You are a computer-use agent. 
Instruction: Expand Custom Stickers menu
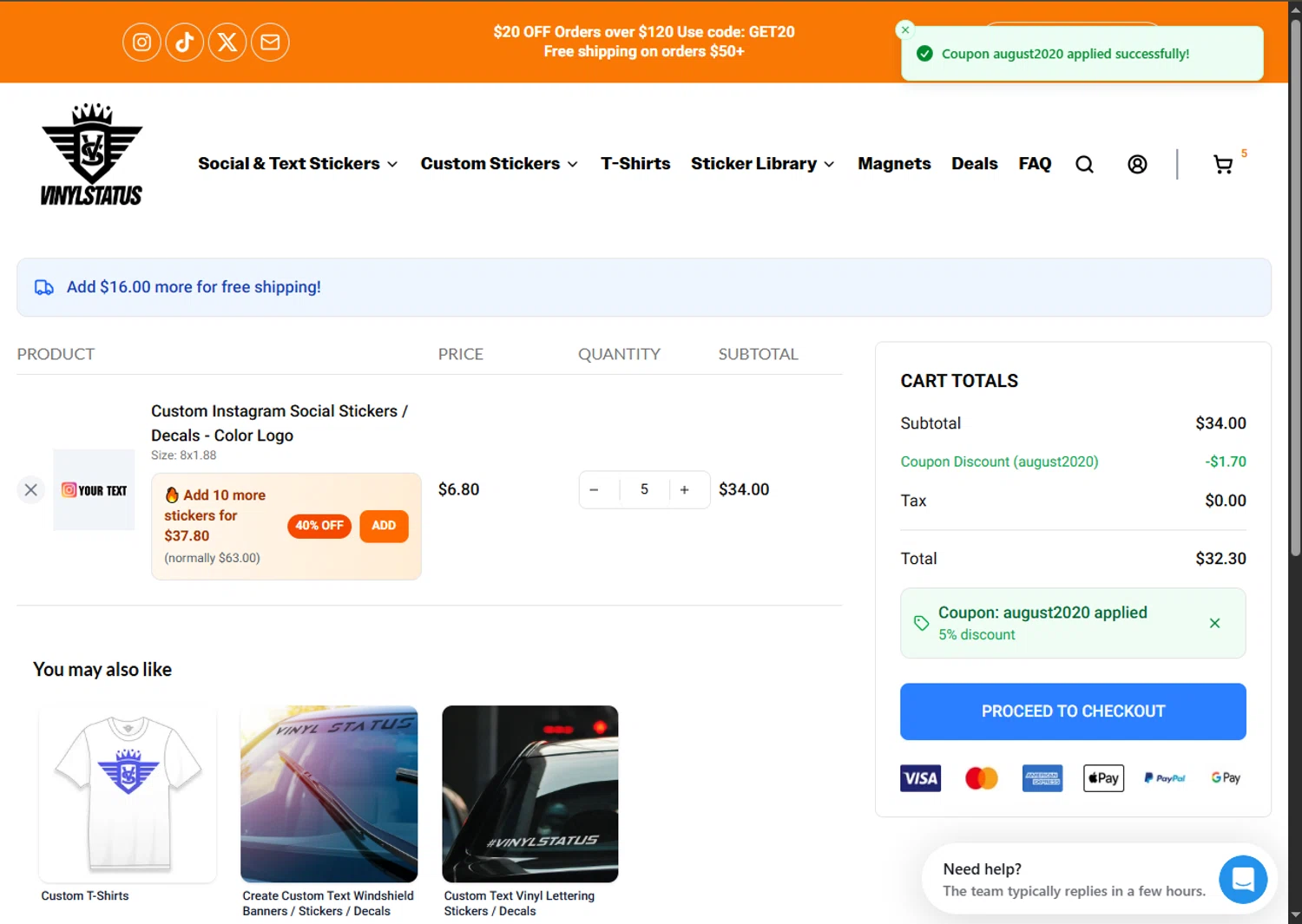coord(499,164)
